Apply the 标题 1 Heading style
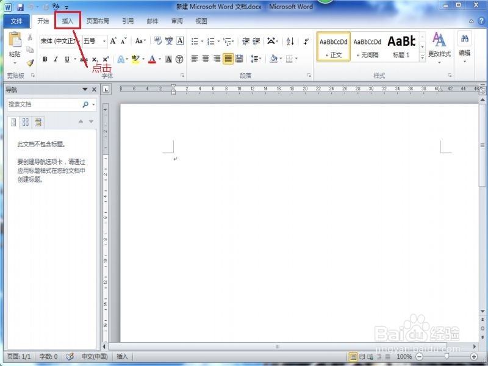This screenshot has width=488, height=366. pos(401,46)
